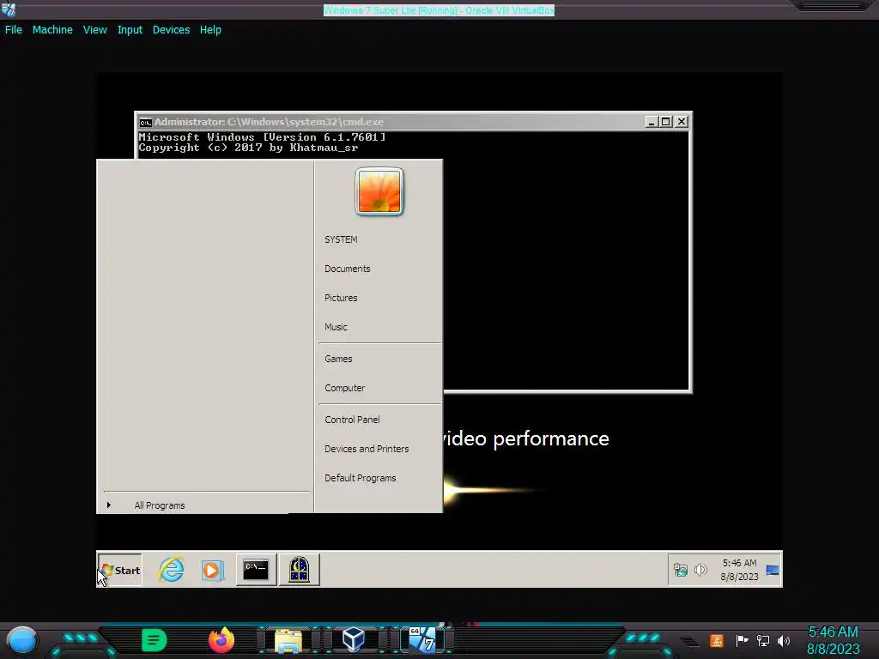The height and width of the screenshot is (659, 879).
Task: Open VirtualBox Manager in host taskbar
Action: coord(354,640)
